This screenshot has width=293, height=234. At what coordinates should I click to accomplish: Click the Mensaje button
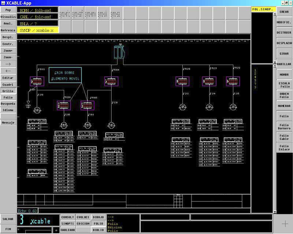tap(8, 122)
